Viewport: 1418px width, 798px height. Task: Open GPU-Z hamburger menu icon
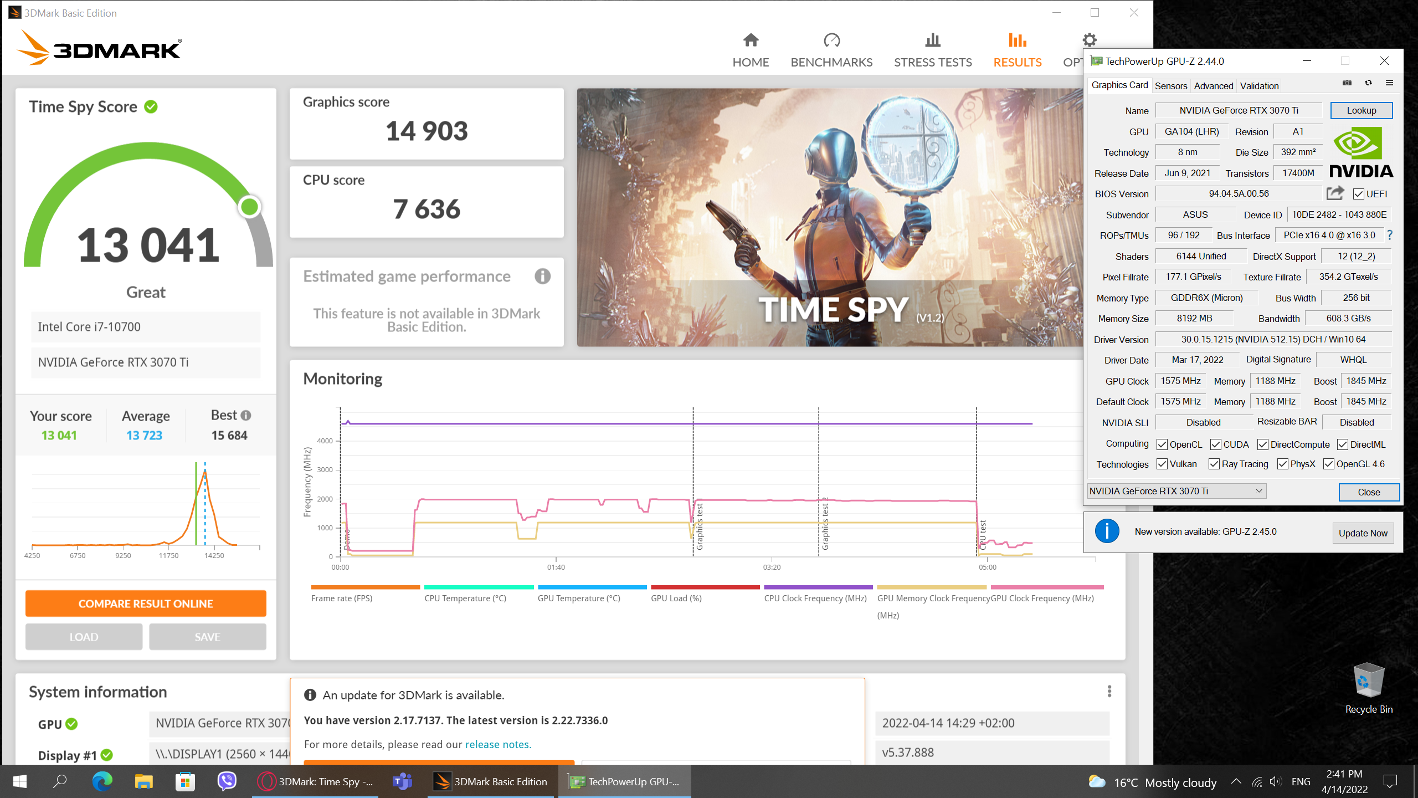[x=1389, y=83]
